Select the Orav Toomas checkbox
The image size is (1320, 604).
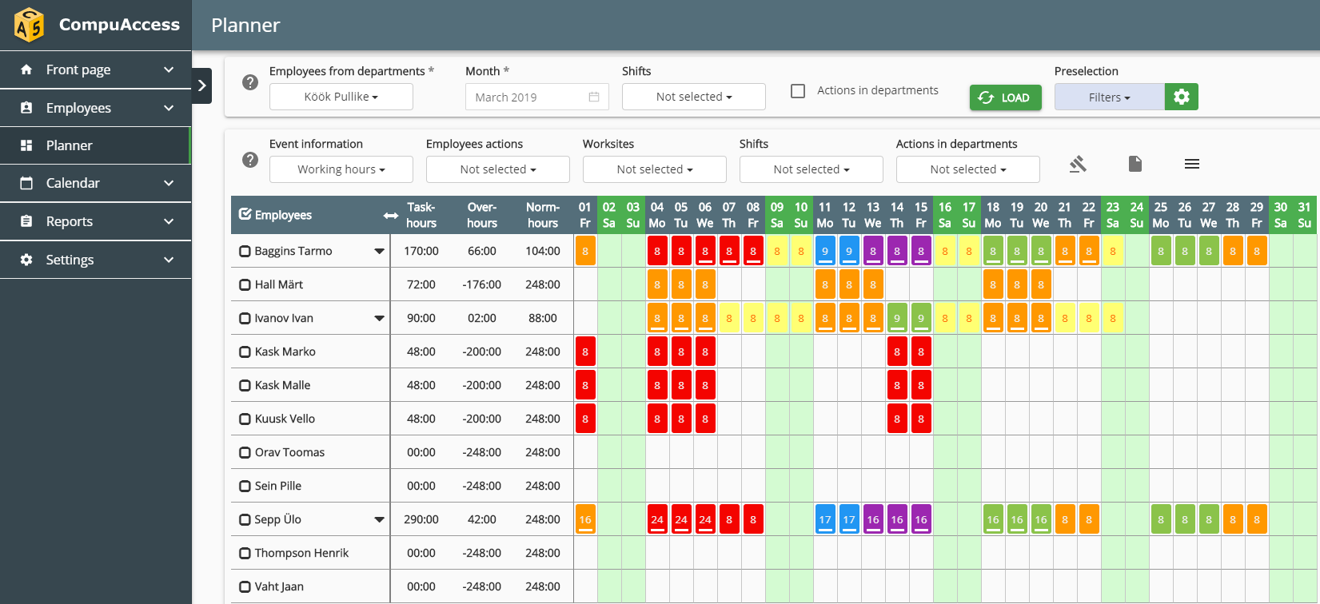pyautogui.click(x=245, y=452)
